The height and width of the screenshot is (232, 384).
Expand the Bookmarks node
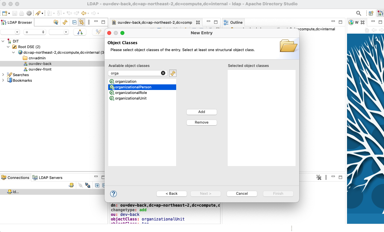(3, 80)
